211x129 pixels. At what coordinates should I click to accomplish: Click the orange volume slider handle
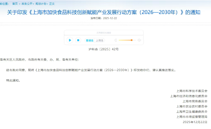click(132, 40)
